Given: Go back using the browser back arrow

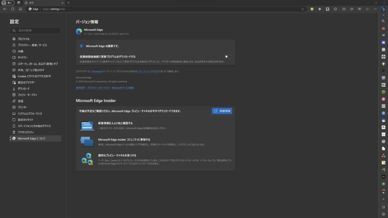Looking at the screenshot, I should pos(5,9).
